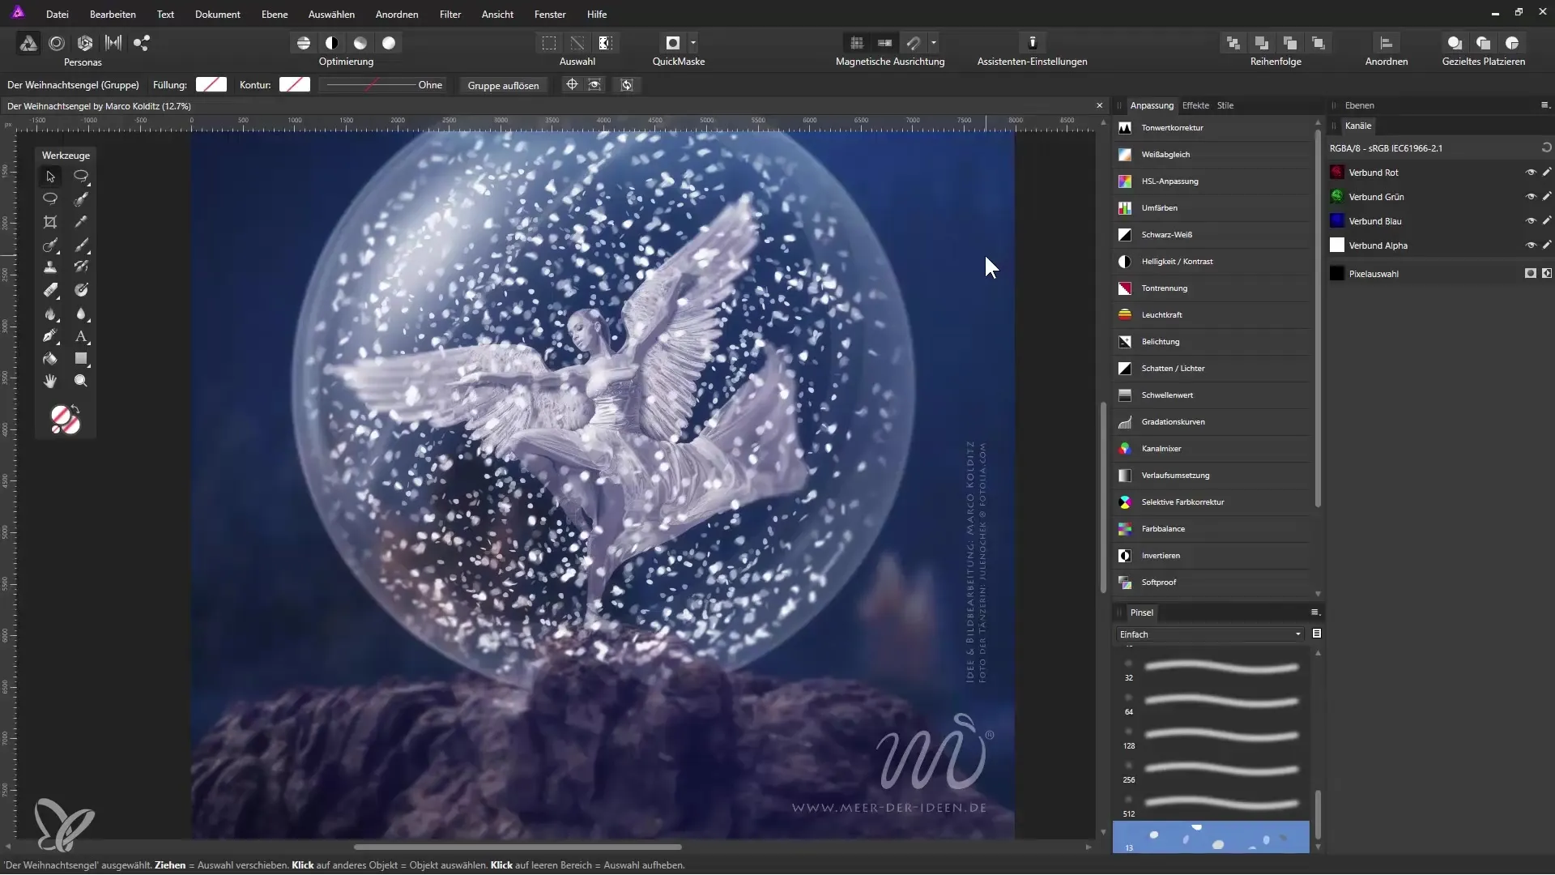Screen dimensions: 1555x875
Task: Select the Text tool in Werkzeuge
Action: click(81, 336)
